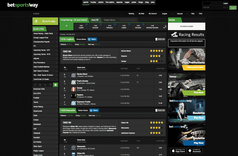Open Help link in account bar
Image resolution: width=238 pixels, height=156 pixels.
coord(193,14)
